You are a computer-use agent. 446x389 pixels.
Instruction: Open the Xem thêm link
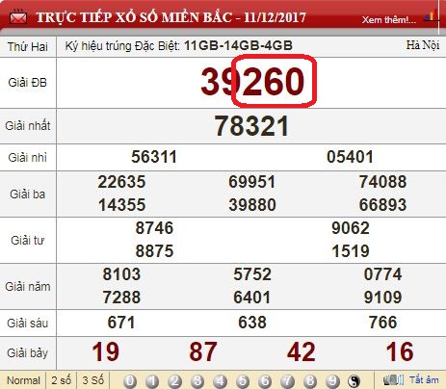click(389, 20)
